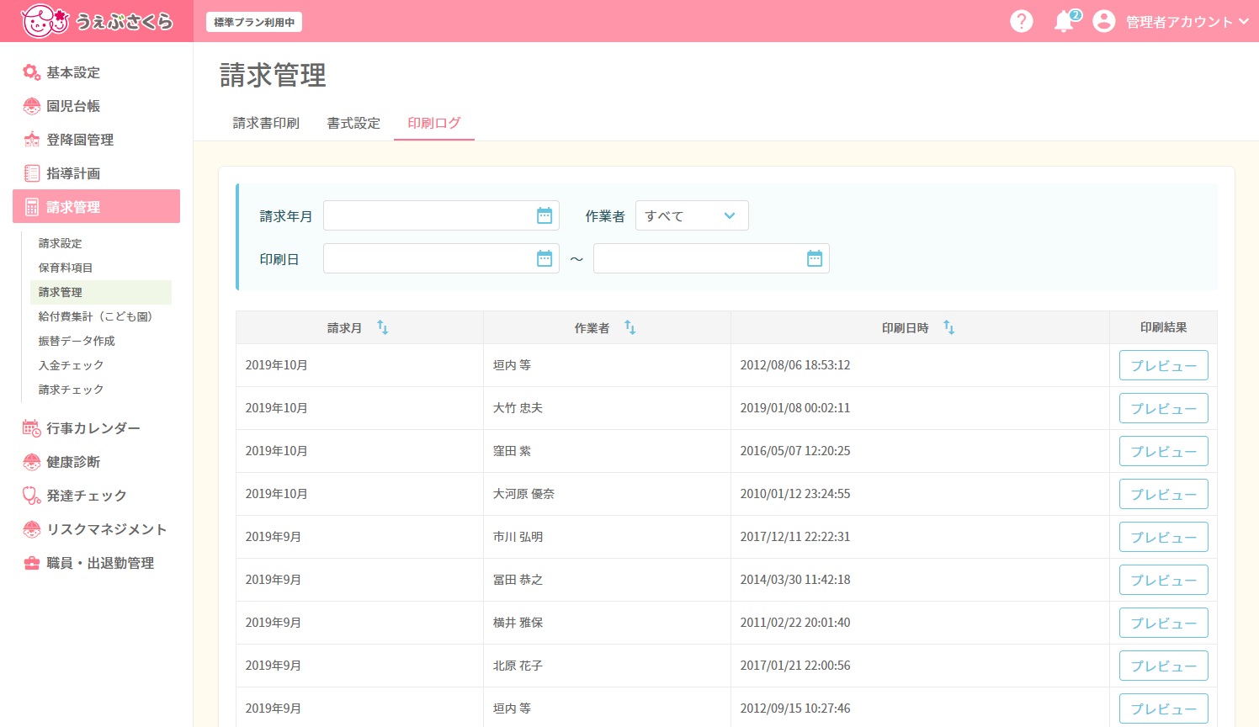This screenshot has width=1259, height=727.
Task: Click the 請求管理 page heading
Action: [273, 75]
